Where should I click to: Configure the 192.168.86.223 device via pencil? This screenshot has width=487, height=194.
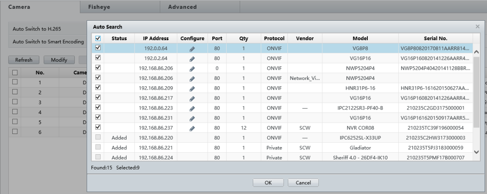coord(192,107)
